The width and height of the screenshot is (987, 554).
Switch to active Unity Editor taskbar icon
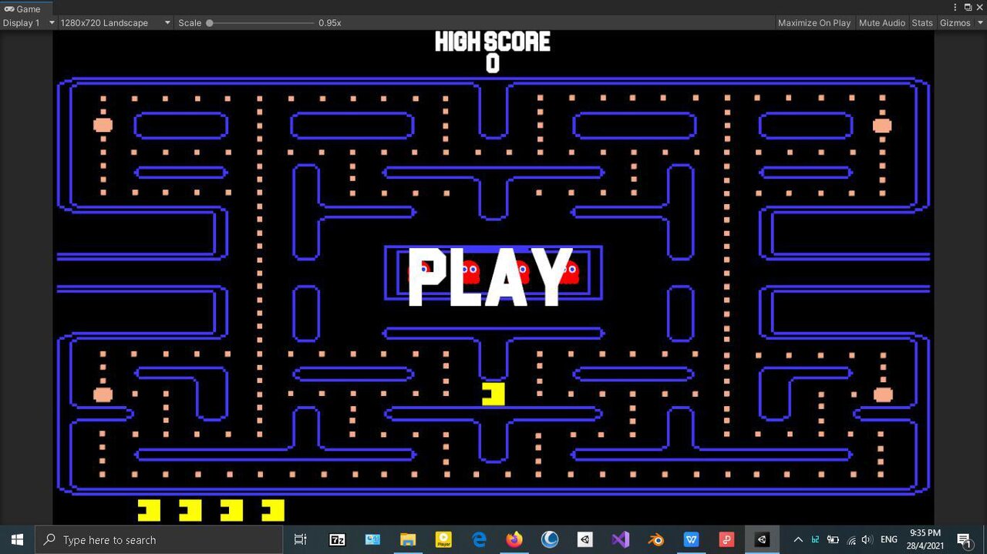pos(763,540)
